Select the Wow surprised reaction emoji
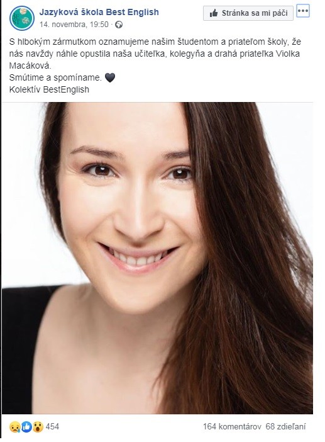Image resolution: width=325 pixels, height=442 pixels. (x=38, y=427)
